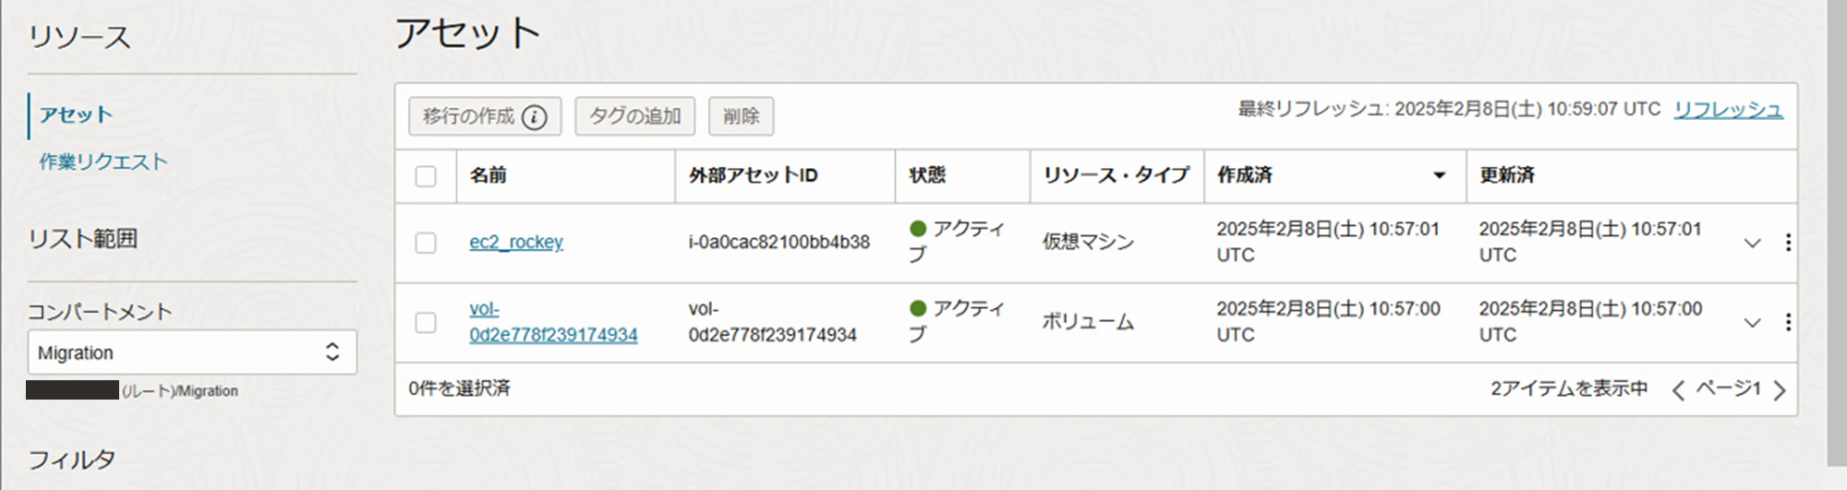
Task: Click the リフレッシュ link
Action: [x=1728, y=109]
